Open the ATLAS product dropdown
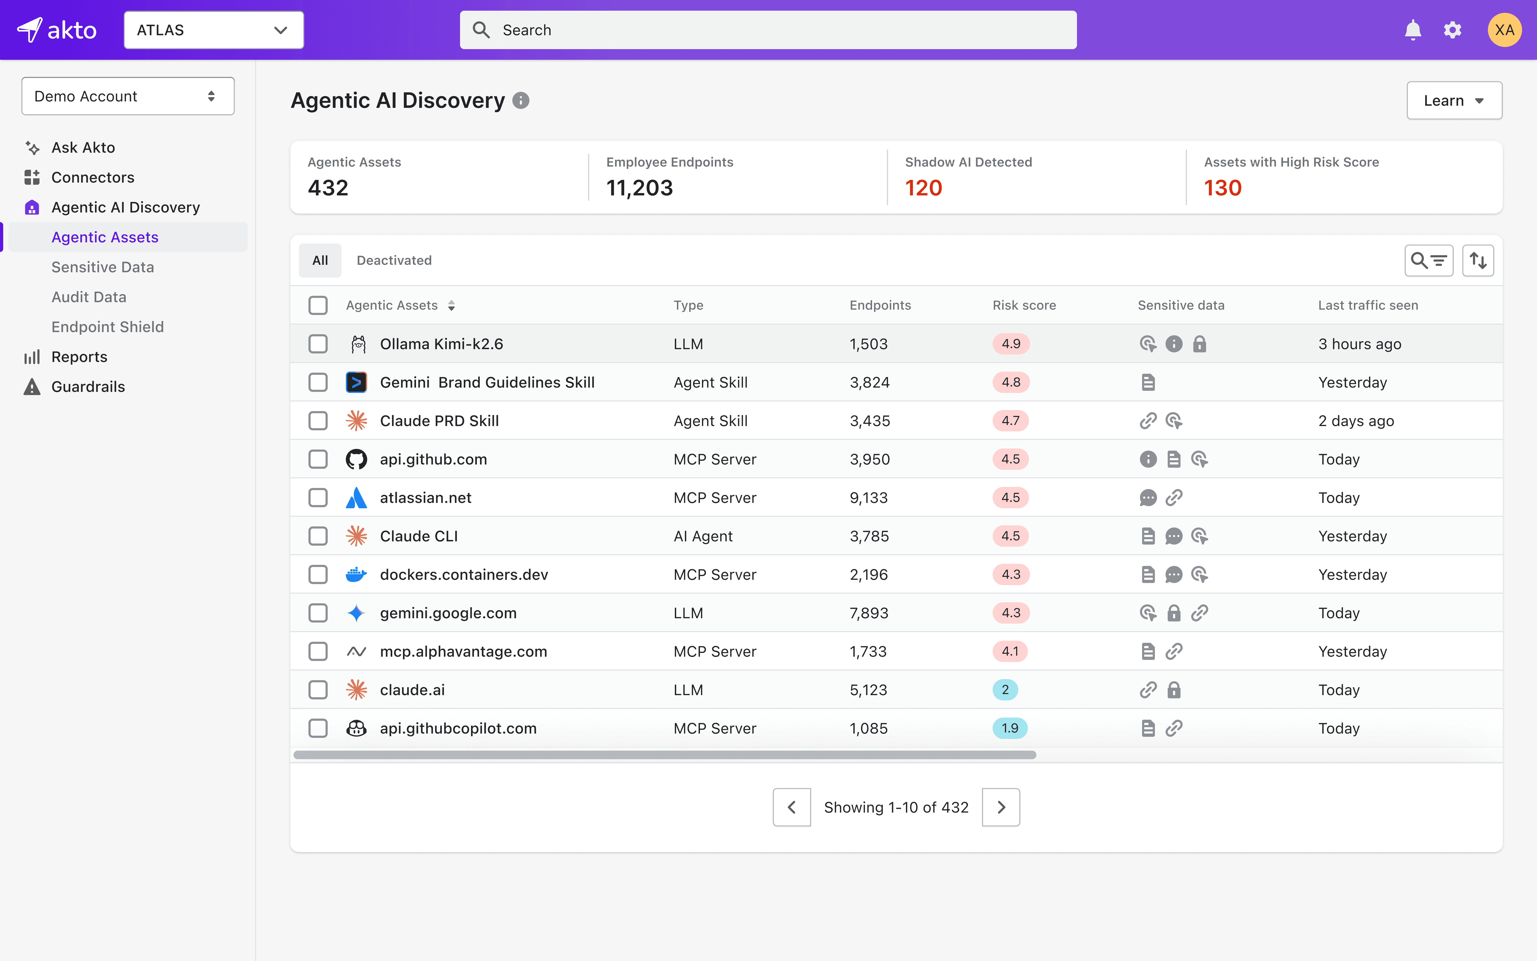1537x961 pixels. (x=213, y=30)
